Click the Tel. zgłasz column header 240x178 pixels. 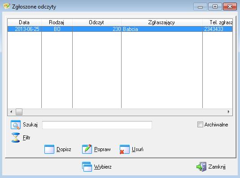(x=218, y=22)
